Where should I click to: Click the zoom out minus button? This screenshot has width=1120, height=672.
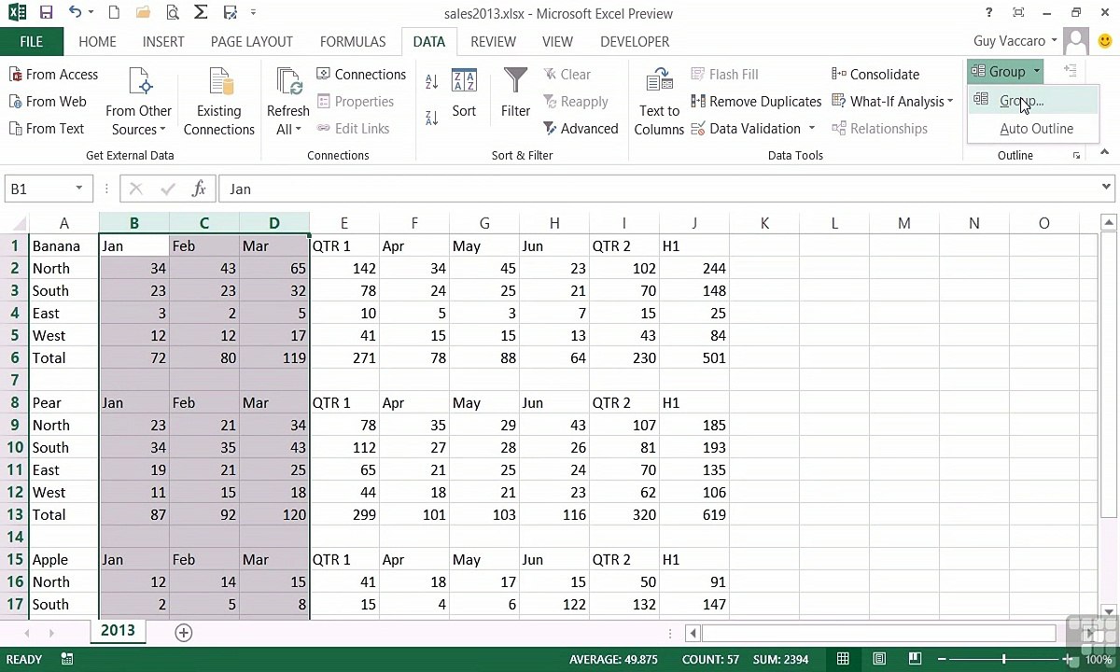pos(943,659)
